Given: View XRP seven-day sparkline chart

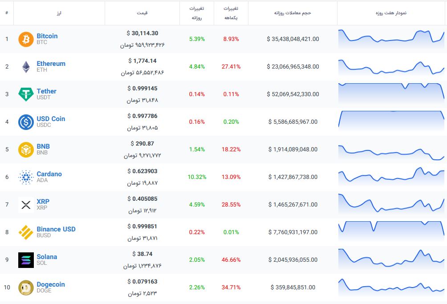Looking at the screenshot, I should click(391, 203).
